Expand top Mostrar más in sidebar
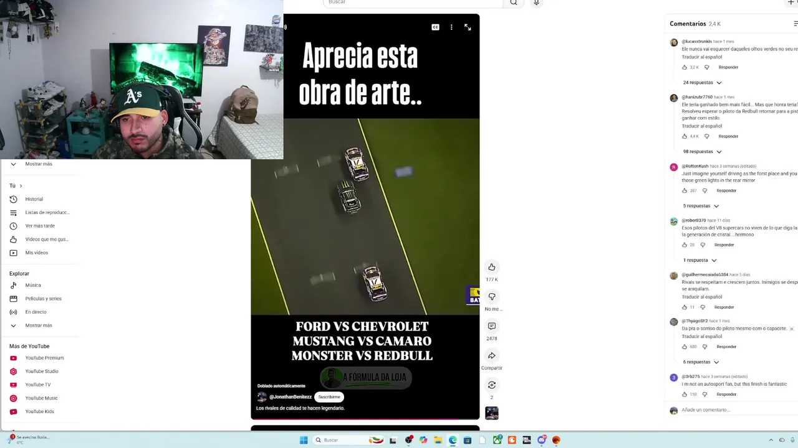Image resolution: width=798 pixels, height=448 pixels. point(39,164)
